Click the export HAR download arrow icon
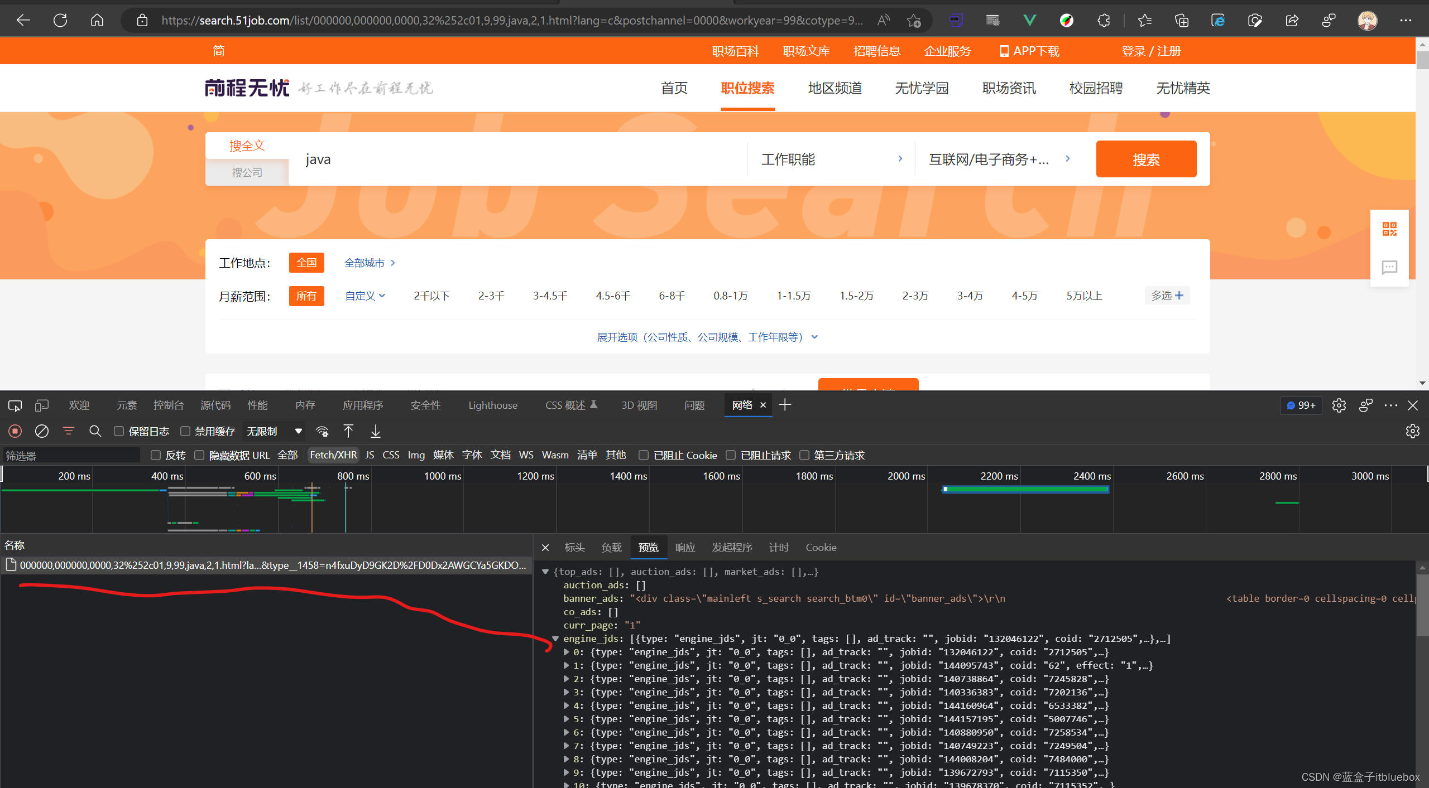 [x=376, y=431]
